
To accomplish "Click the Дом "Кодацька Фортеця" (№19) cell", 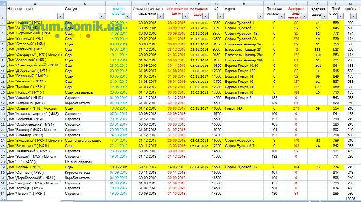I will pyautogui.click(x=35, y=114).
